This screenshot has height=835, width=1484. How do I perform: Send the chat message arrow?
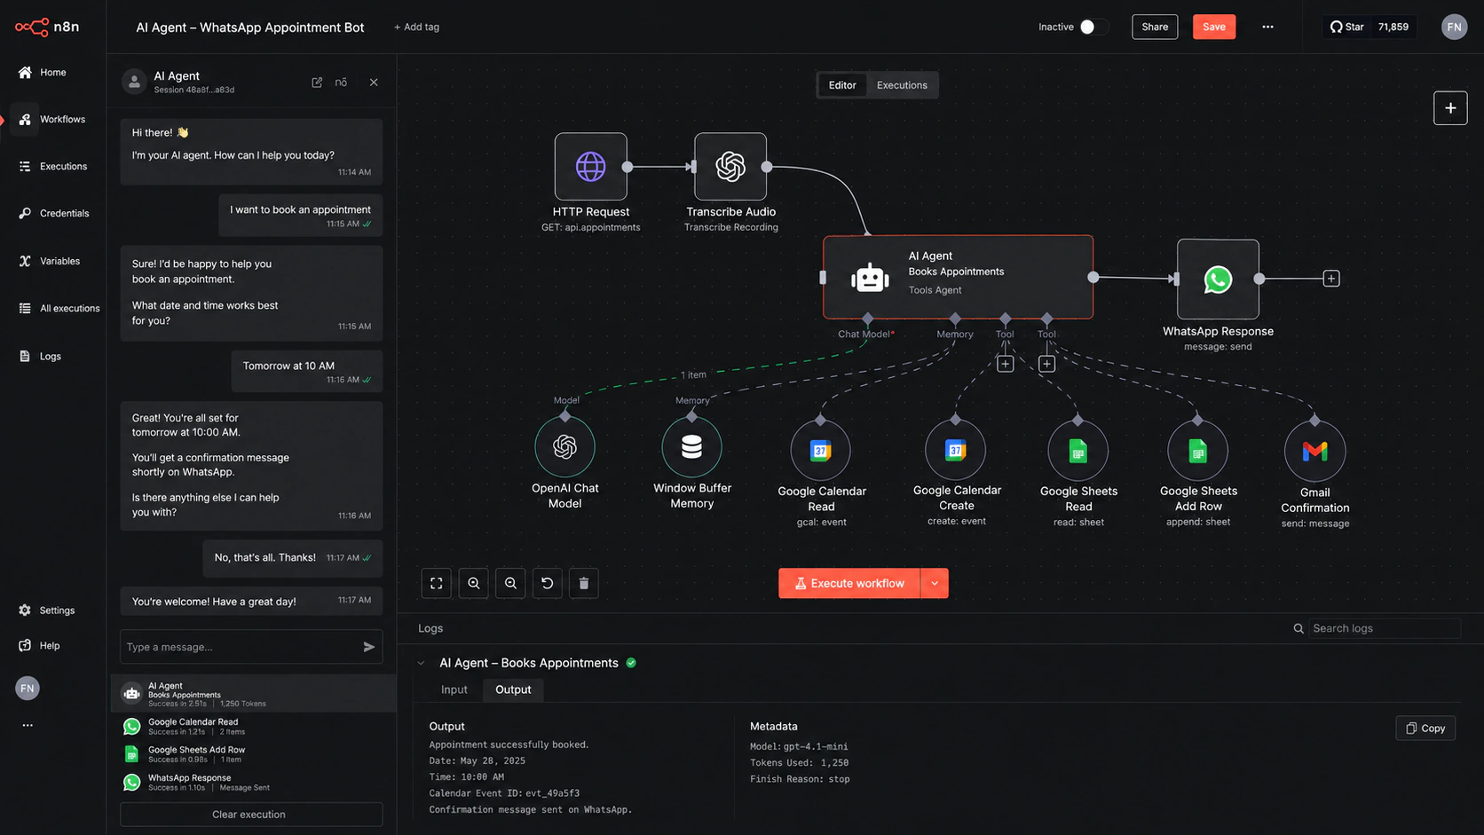(369, 647)
